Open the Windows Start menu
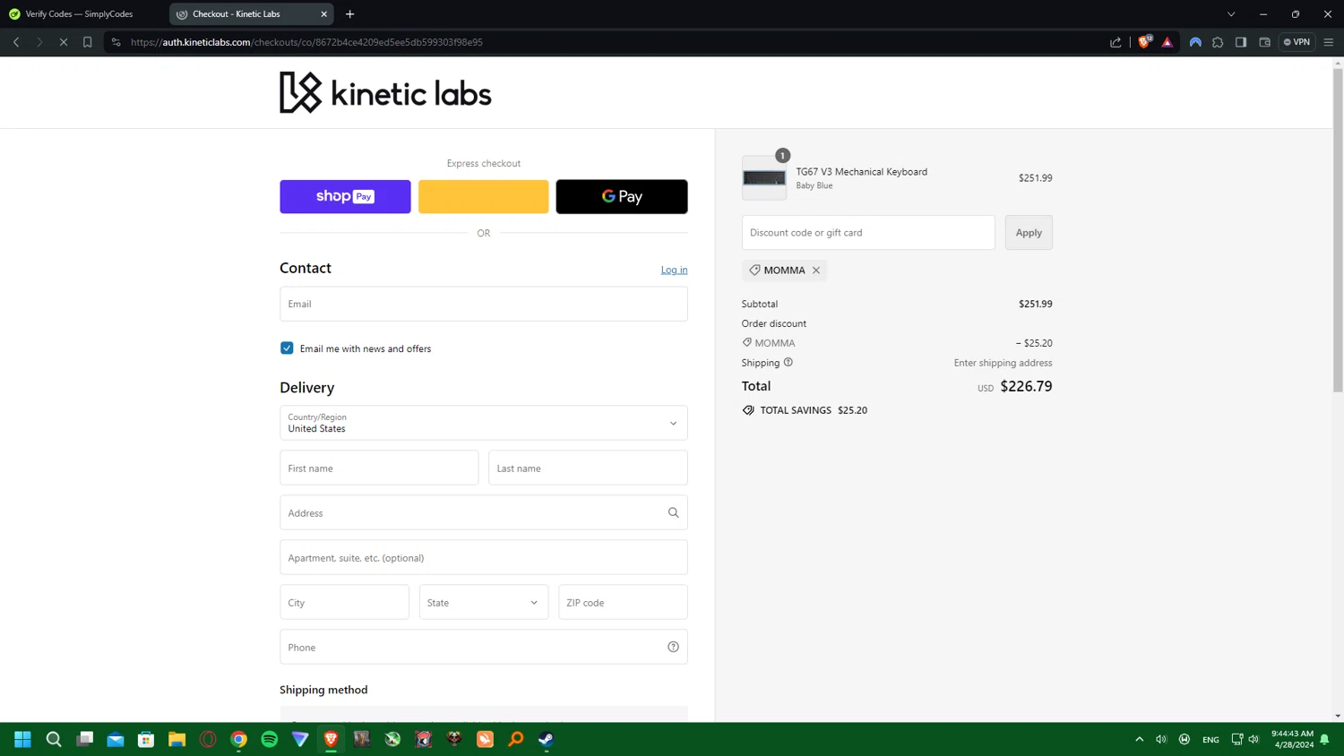Screen dimensions: 1344x756 click(x=23, y=739)
